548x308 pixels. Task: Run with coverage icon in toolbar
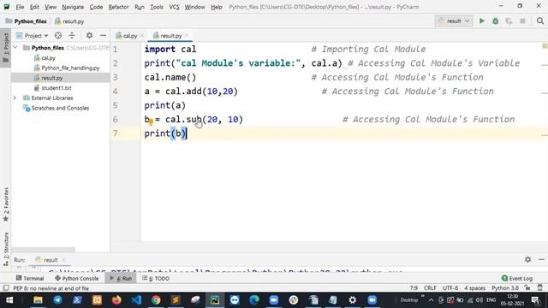click(x=509, y=21)
